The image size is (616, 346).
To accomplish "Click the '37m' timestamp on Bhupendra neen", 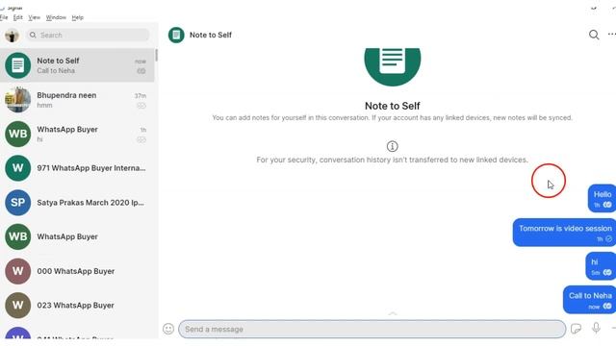I will (x=141, y=96).
